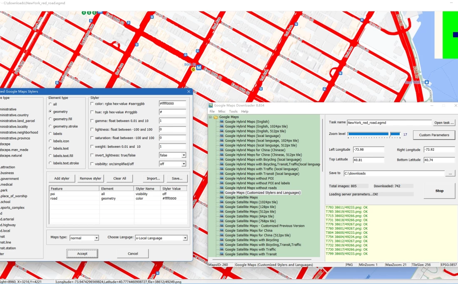Click the icon beside Google Satellite Maps for China
Viewport: 458px width, 284px height.
pos(222,230)
